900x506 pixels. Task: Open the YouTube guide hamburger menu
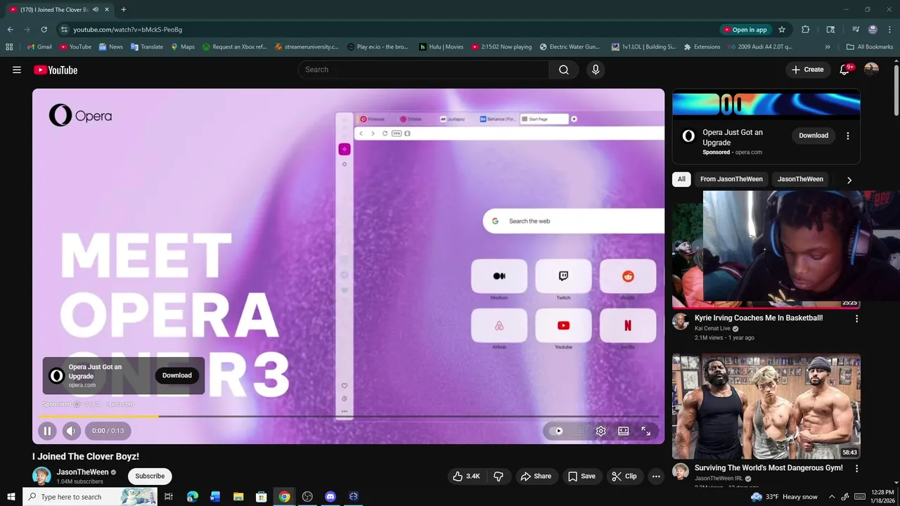(x=17, y=70)
